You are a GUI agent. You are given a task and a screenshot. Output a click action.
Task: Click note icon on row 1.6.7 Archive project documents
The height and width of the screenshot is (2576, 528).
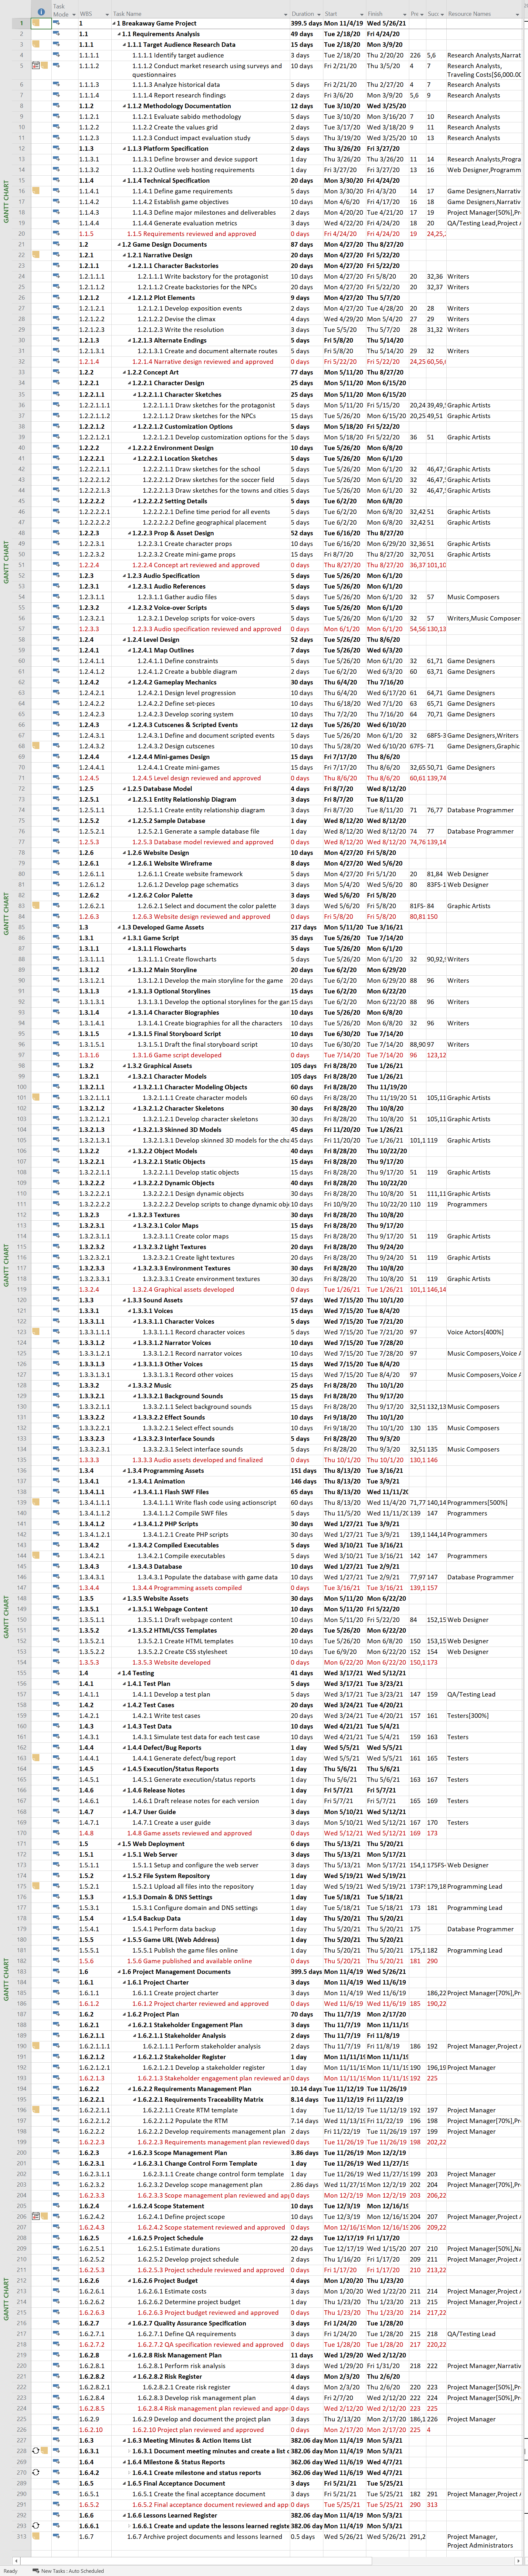pyautogui.click(x=36, y=2536)
